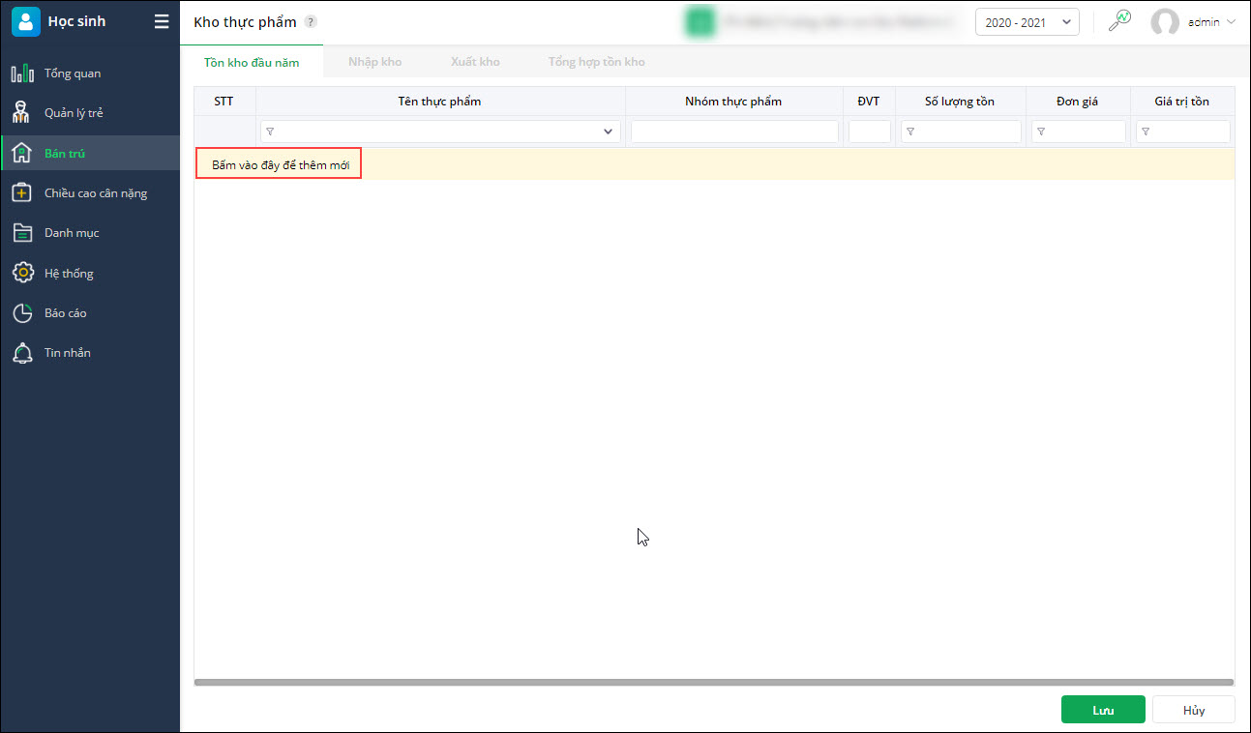1251x733 pixels.
Task: Click the magnifier icon in the top bar
Action: coord(1119,21)
